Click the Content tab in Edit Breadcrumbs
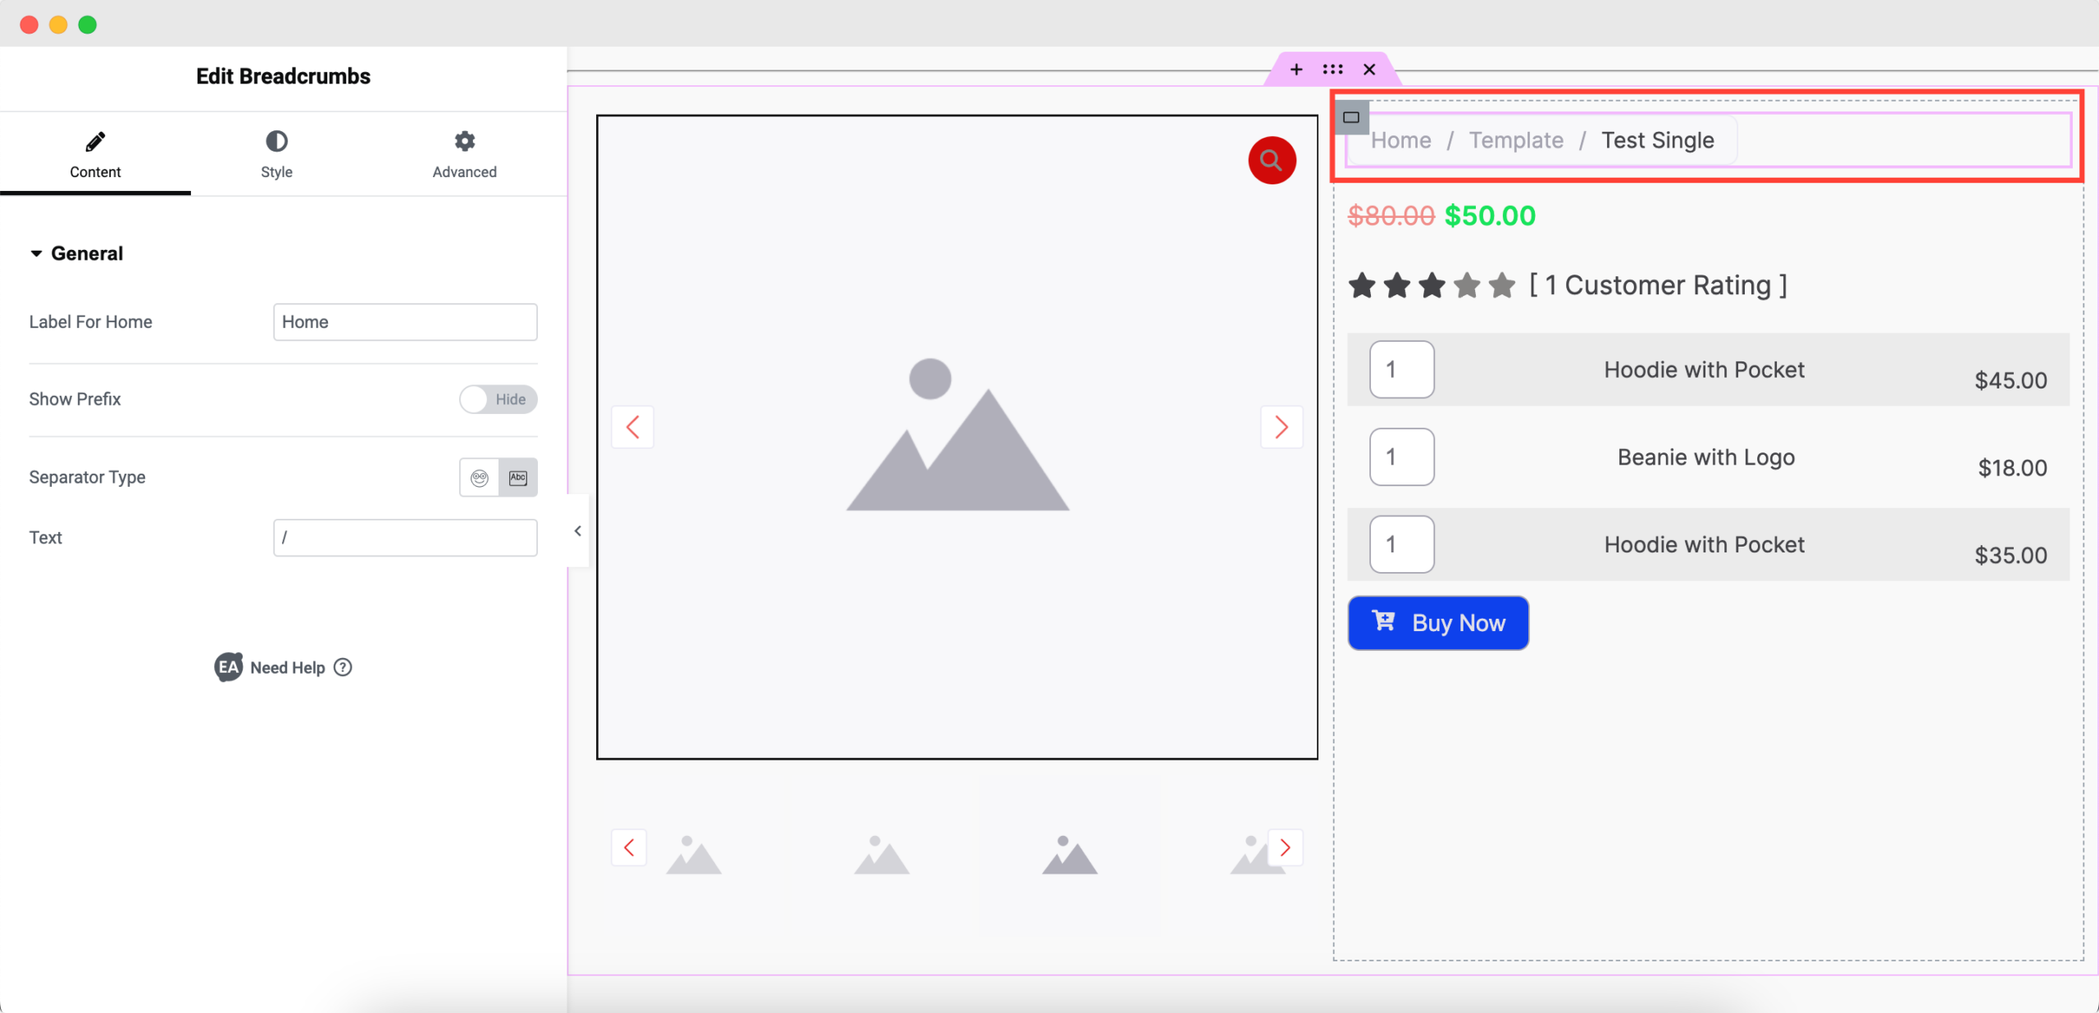Viewport: 2099px width, 1013px height. [x=93, y=152]
